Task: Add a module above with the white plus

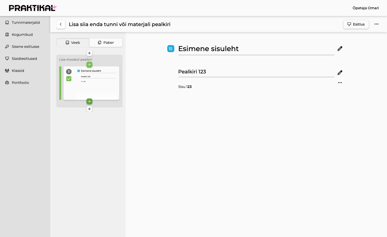Action: tap(89, 53)
